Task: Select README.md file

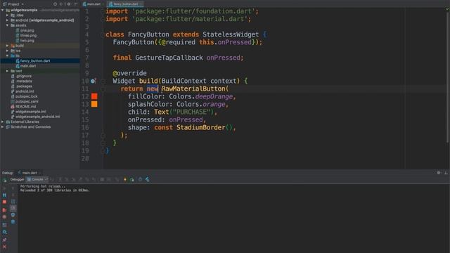Action: tap(25, 106)
